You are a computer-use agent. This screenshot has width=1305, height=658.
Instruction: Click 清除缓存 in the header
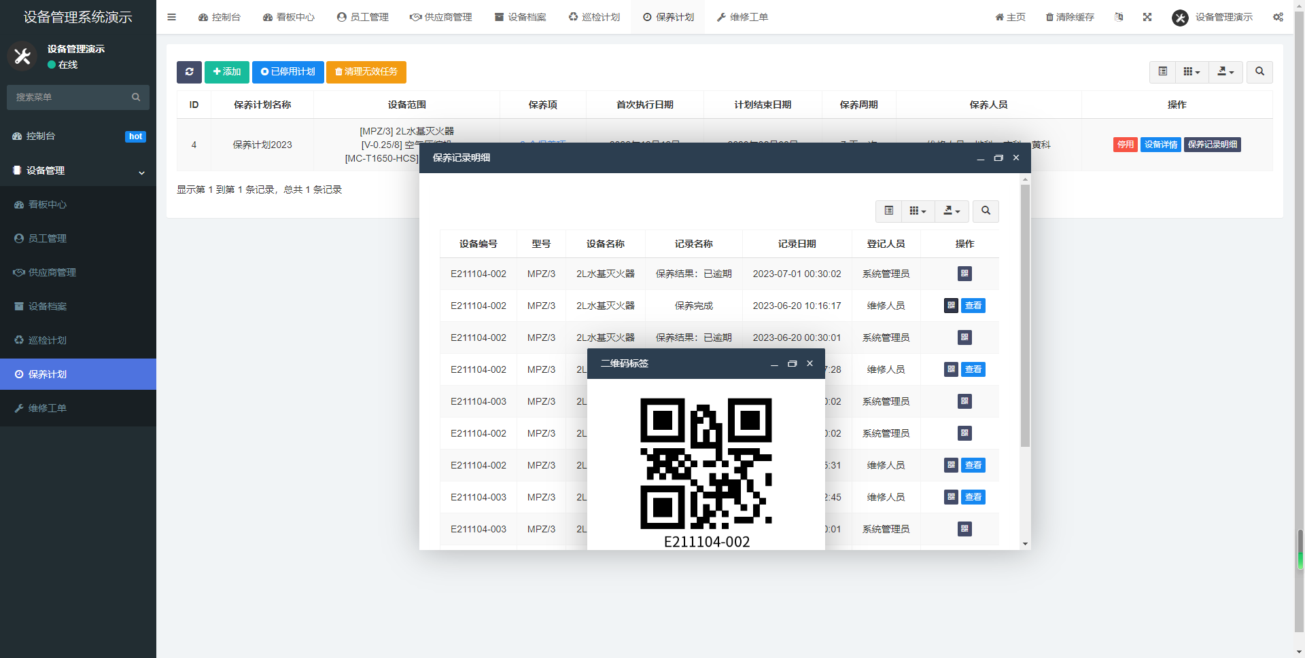[1070, 17]
